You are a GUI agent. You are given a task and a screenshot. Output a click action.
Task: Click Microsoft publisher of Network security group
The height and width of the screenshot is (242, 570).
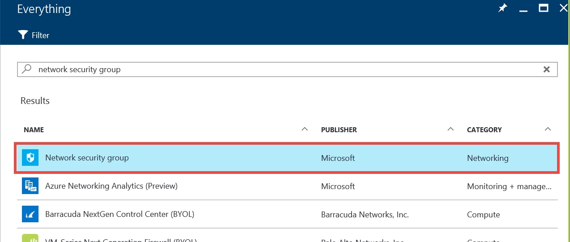pyautogui.click(x=338, y=158)
